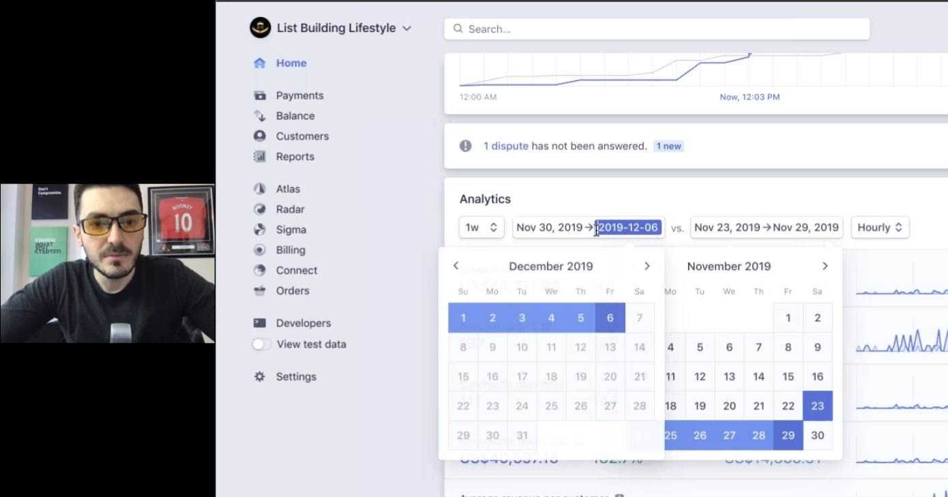948x497 pixels.
Task: Click the Home icon in sidebar
Action: (x=259, y=63)
